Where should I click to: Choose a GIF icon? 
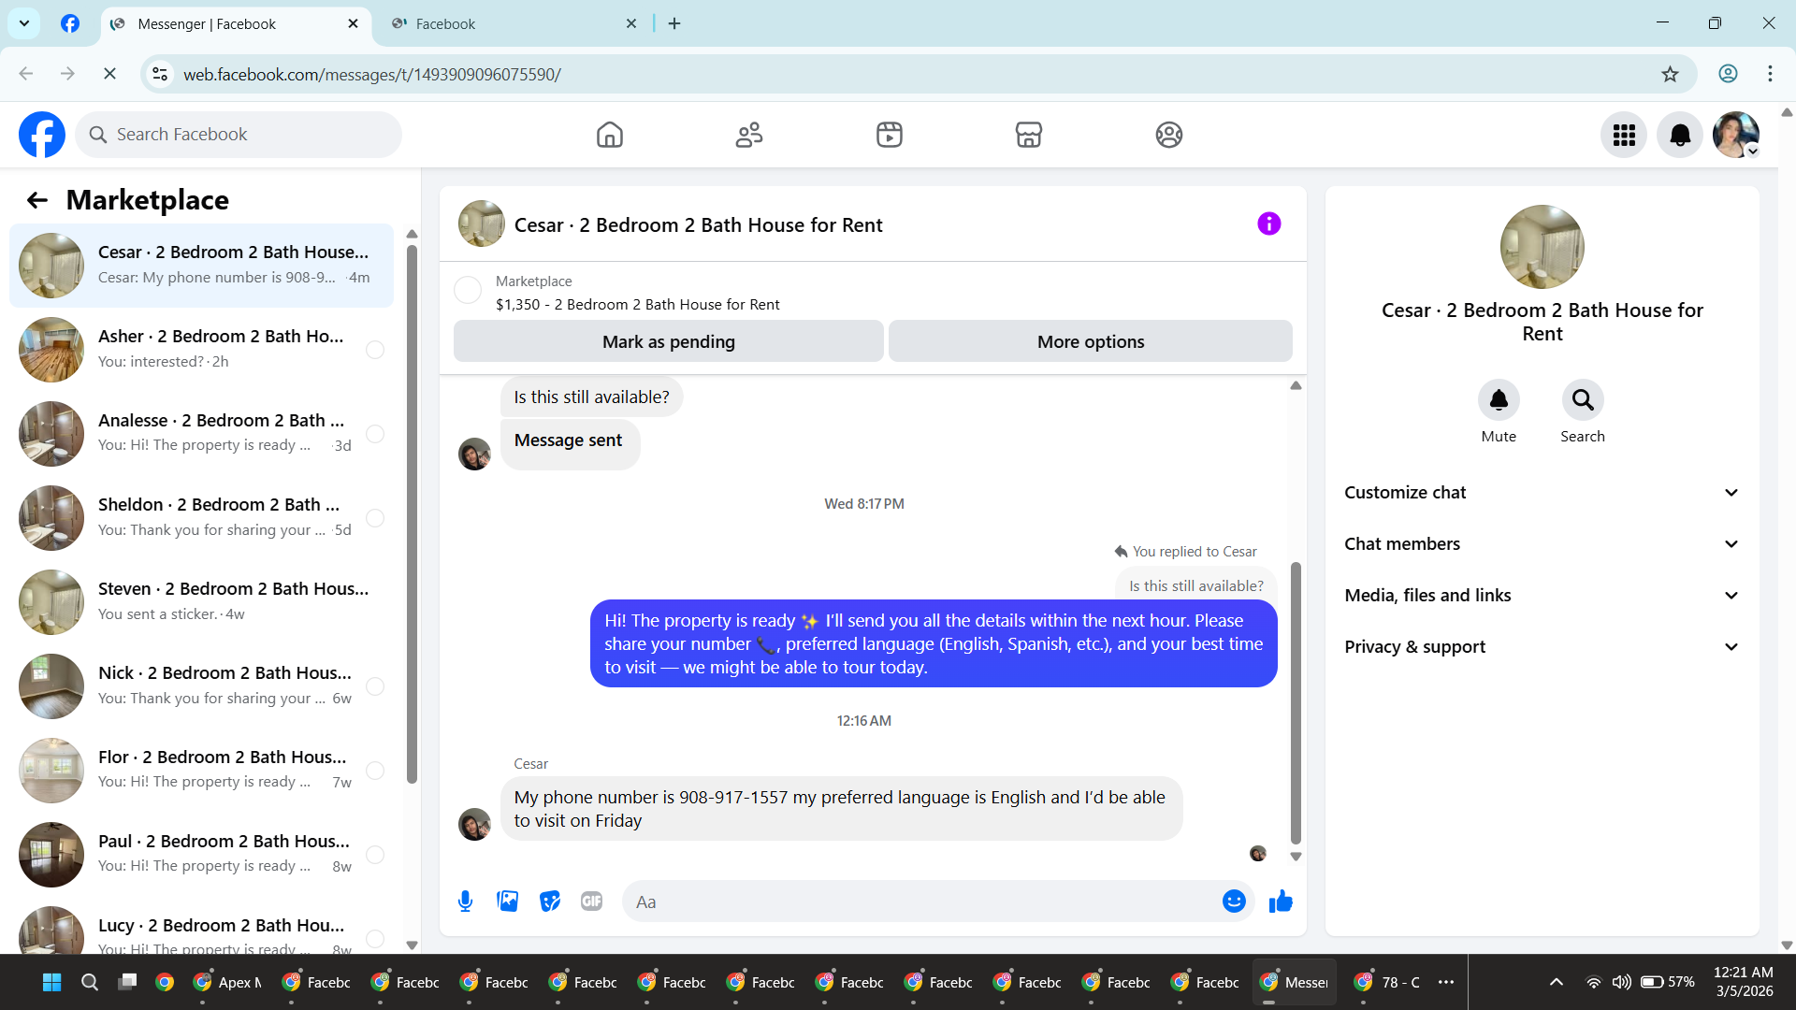coord(592,902)
